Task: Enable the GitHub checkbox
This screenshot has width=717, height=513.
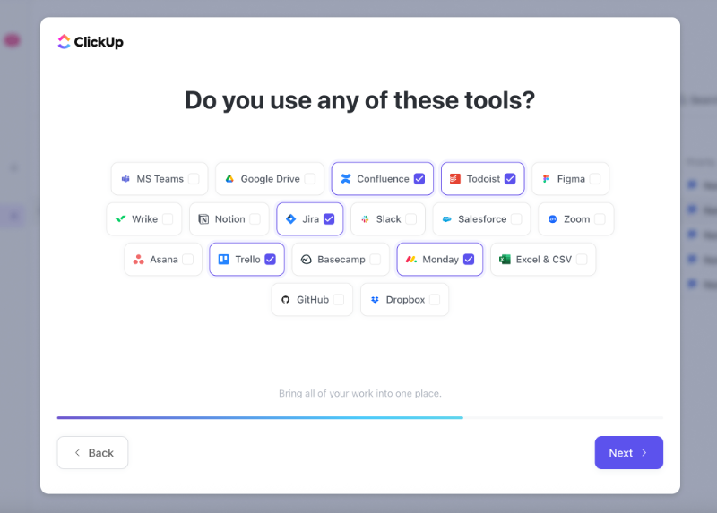Action: pyautogui.click(x=339, y=300)
